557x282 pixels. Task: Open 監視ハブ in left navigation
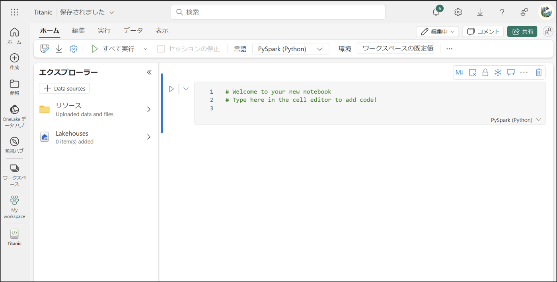(x=14, y=145)
